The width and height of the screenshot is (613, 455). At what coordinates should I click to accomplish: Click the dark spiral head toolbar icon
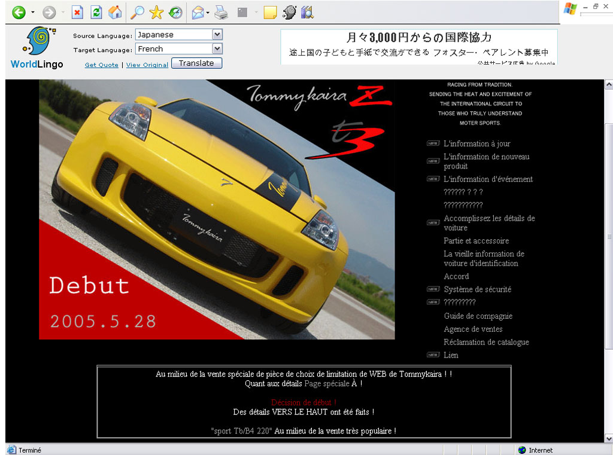coord(289,13)
